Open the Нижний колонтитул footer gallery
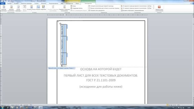The height and width of the screenshot is (109, 194). pyautogui.click(x=11, y=8)
